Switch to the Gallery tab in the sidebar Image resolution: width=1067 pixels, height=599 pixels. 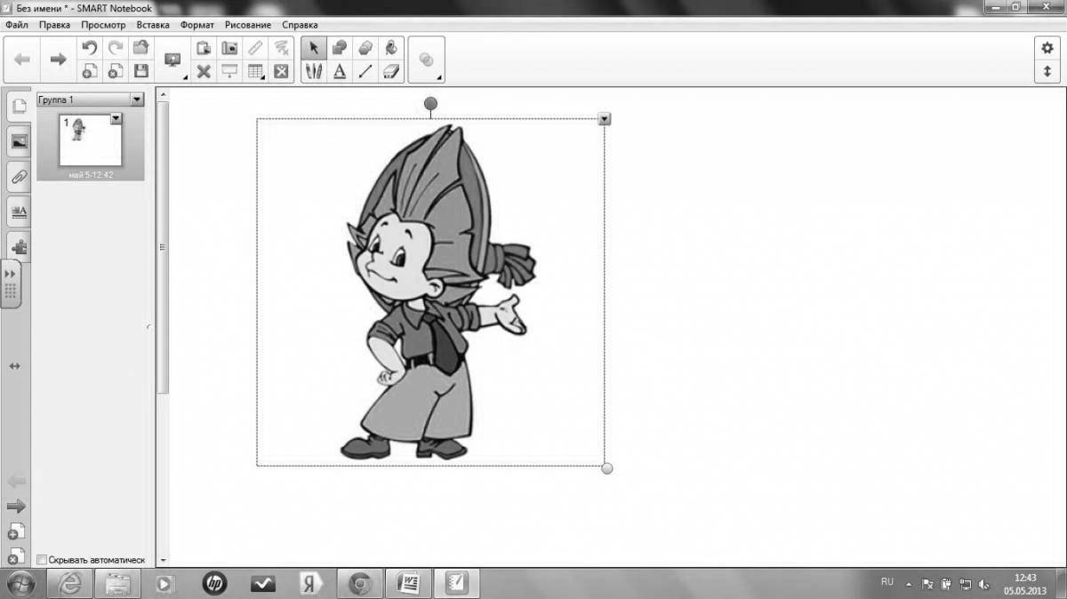18,140
